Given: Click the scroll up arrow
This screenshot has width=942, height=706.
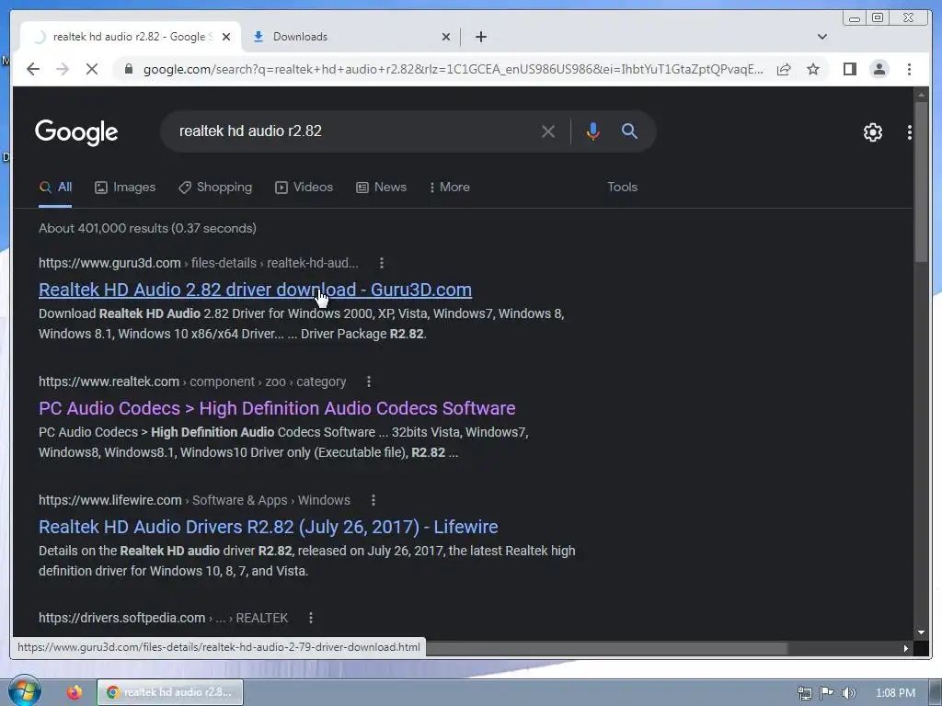Looking at the screenshot, I should tap(921, 95).
